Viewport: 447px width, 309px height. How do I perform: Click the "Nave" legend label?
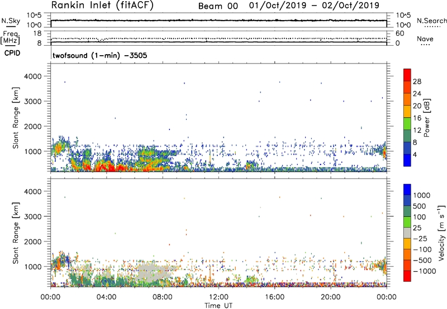click(x=425, y=39)
